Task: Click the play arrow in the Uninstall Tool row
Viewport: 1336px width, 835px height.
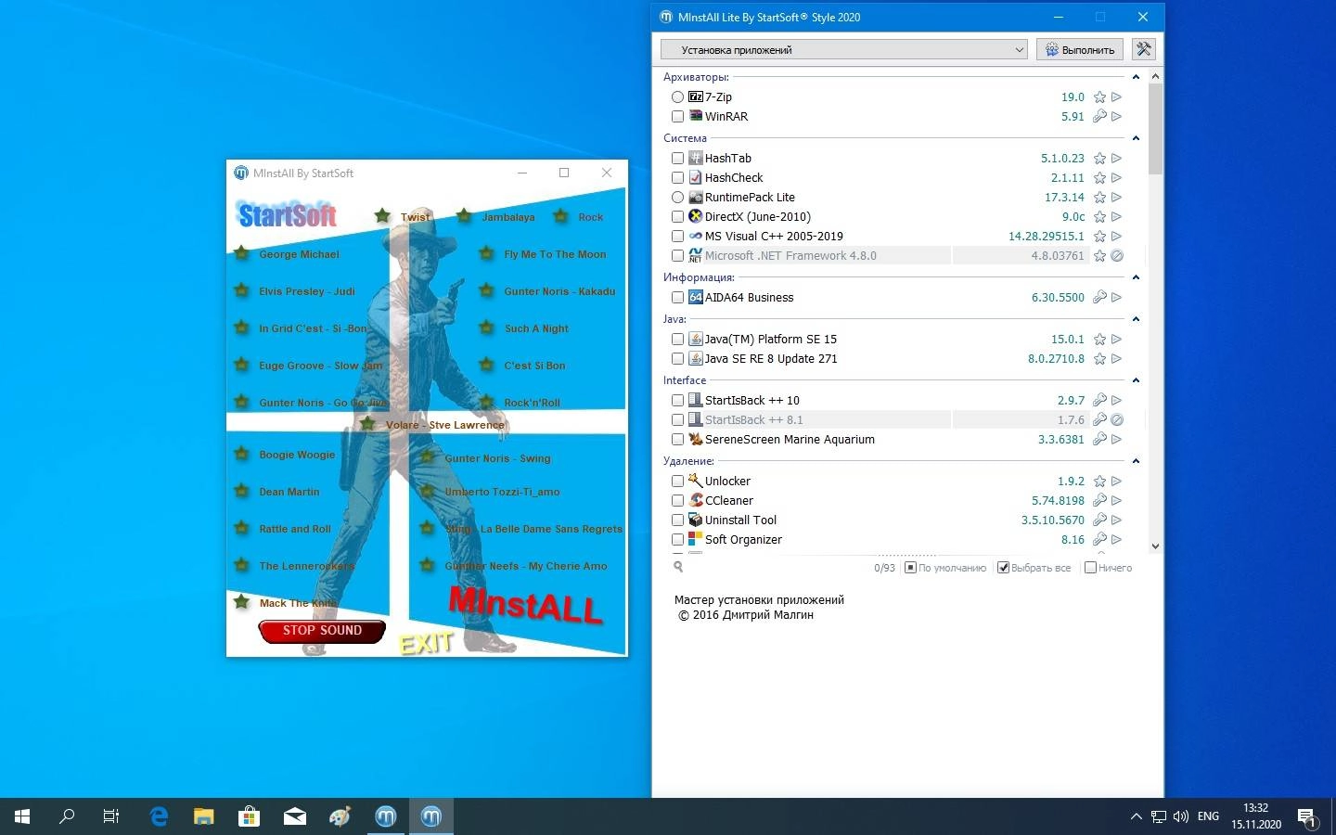Action: 1117,520
